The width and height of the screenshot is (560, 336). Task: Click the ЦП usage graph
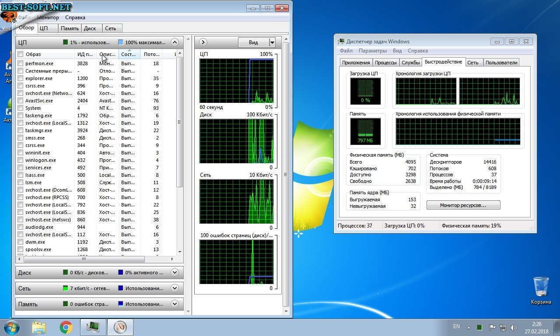point(236,80)
